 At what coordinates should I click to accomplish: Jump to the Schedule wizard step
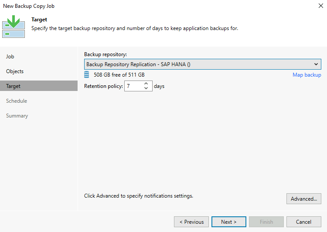pyautogui.click(x=17, y=101)
